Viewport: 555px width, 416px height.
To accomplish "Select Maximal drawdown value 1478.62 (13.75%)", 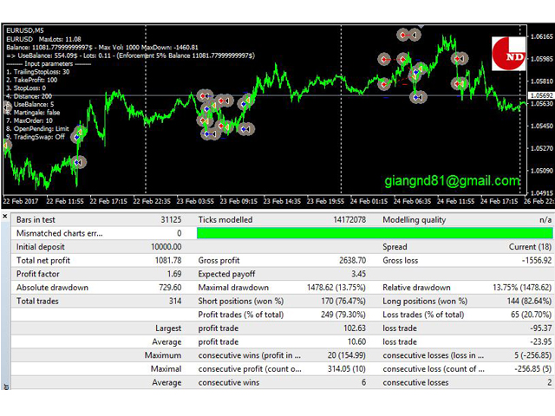I will coord(336,287).
